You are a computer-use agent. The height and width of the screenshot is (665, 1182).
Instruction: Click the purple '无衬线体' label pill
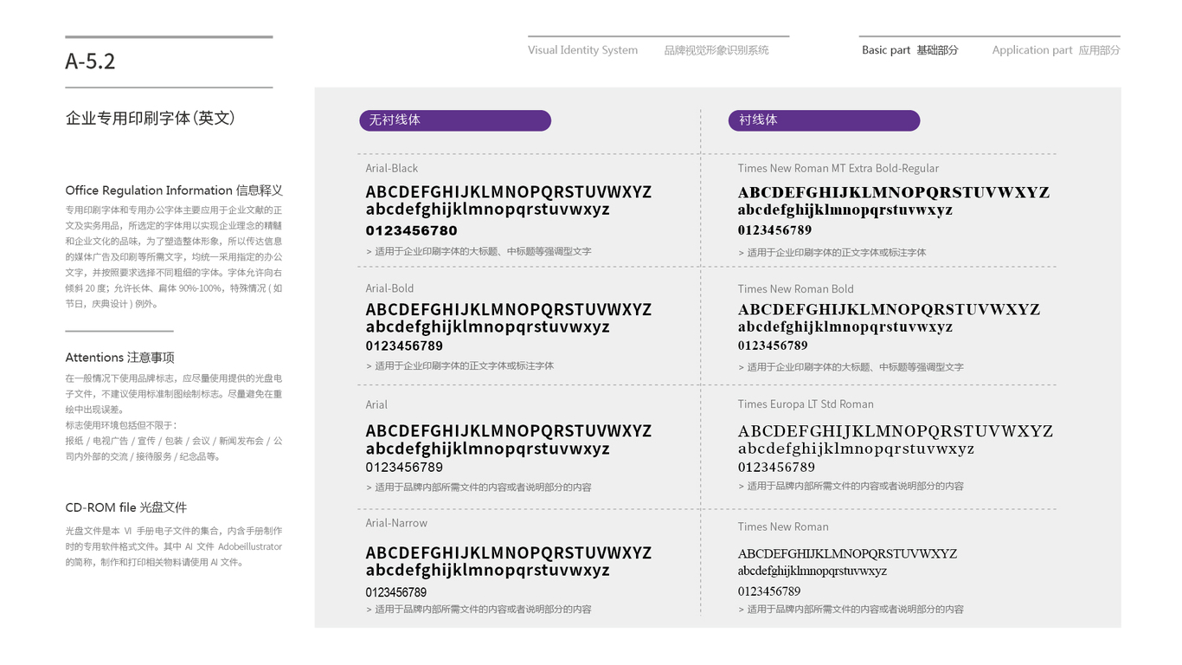coord(455,120)
